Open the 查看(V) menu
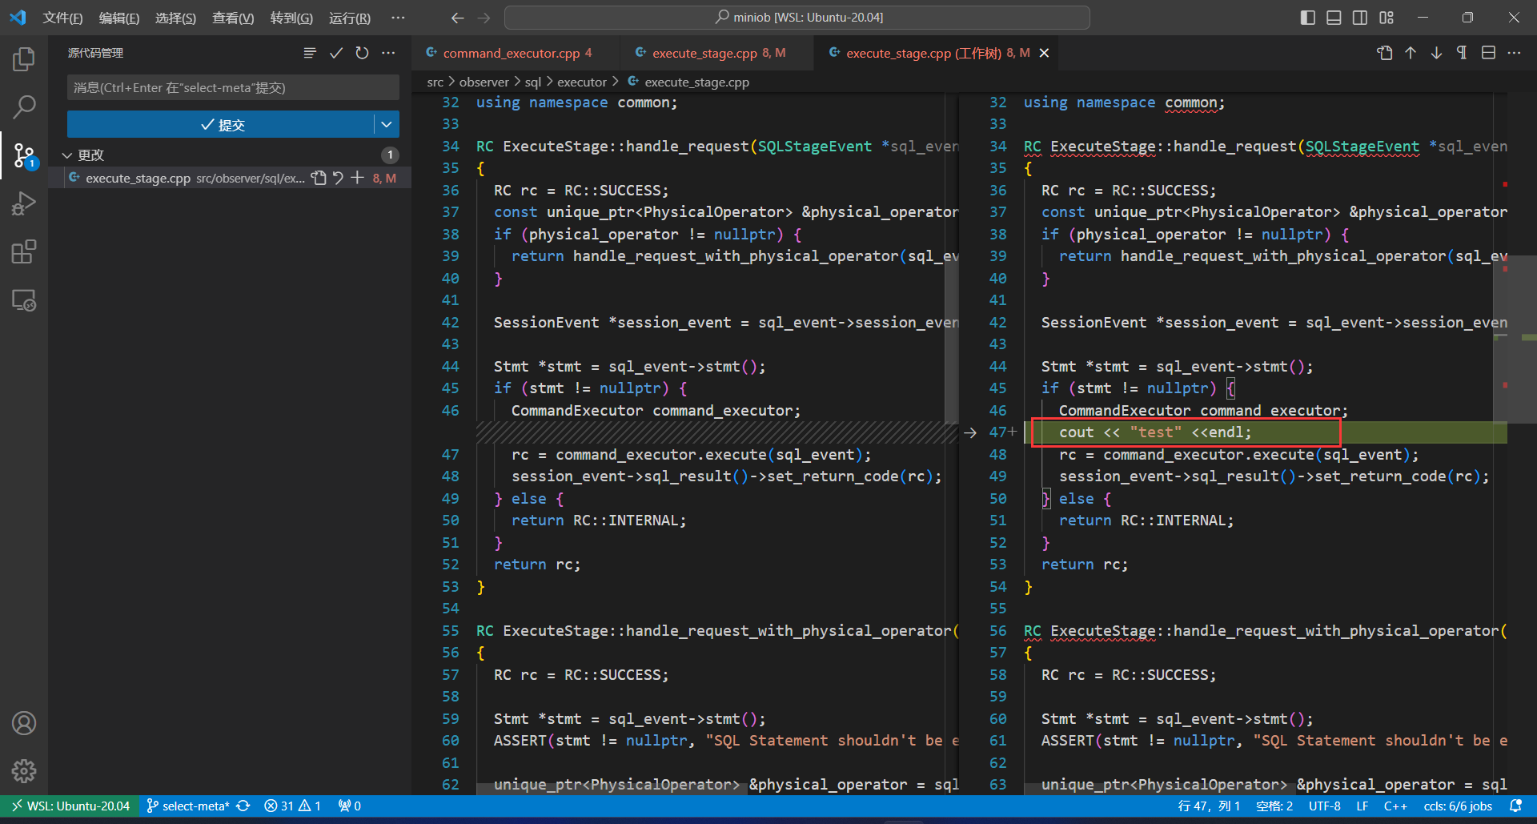Image resolution: width=1537 pixels, height=824 pixels. pyautogui.click(x=233, y=18)
